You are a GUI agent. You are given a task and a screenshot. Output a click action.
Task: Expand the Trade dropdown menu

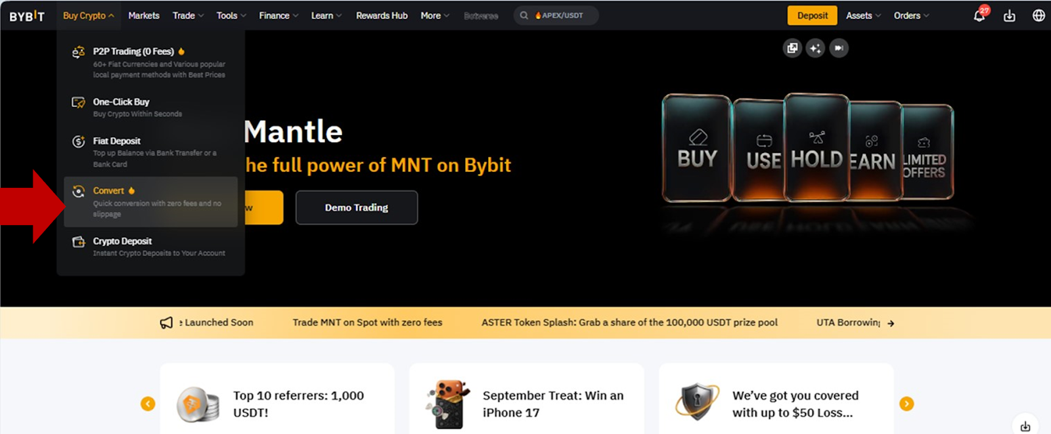[188, 15]
